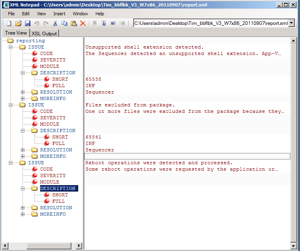Collapse DESCRIPTION under the first ISSUE
The width and height of the screenshot is (300, 251).
(x=22, y=73)
